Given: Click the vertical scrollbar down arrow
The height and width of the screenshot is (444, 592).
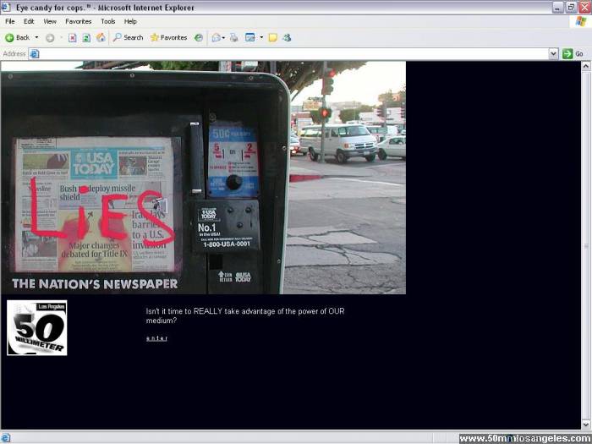Looking at the screenshot, I should click(x=586, y=425).
